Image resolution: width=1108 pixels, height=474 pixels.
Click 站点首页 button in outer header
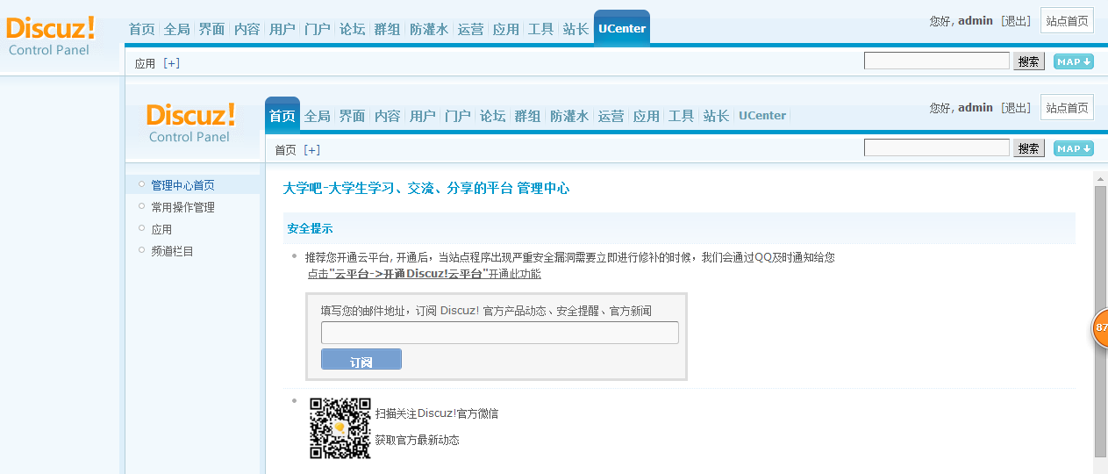[x=1067, y=21]
